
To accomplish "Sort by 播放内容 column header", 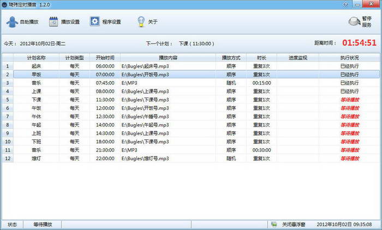I will tap(168, 58).
